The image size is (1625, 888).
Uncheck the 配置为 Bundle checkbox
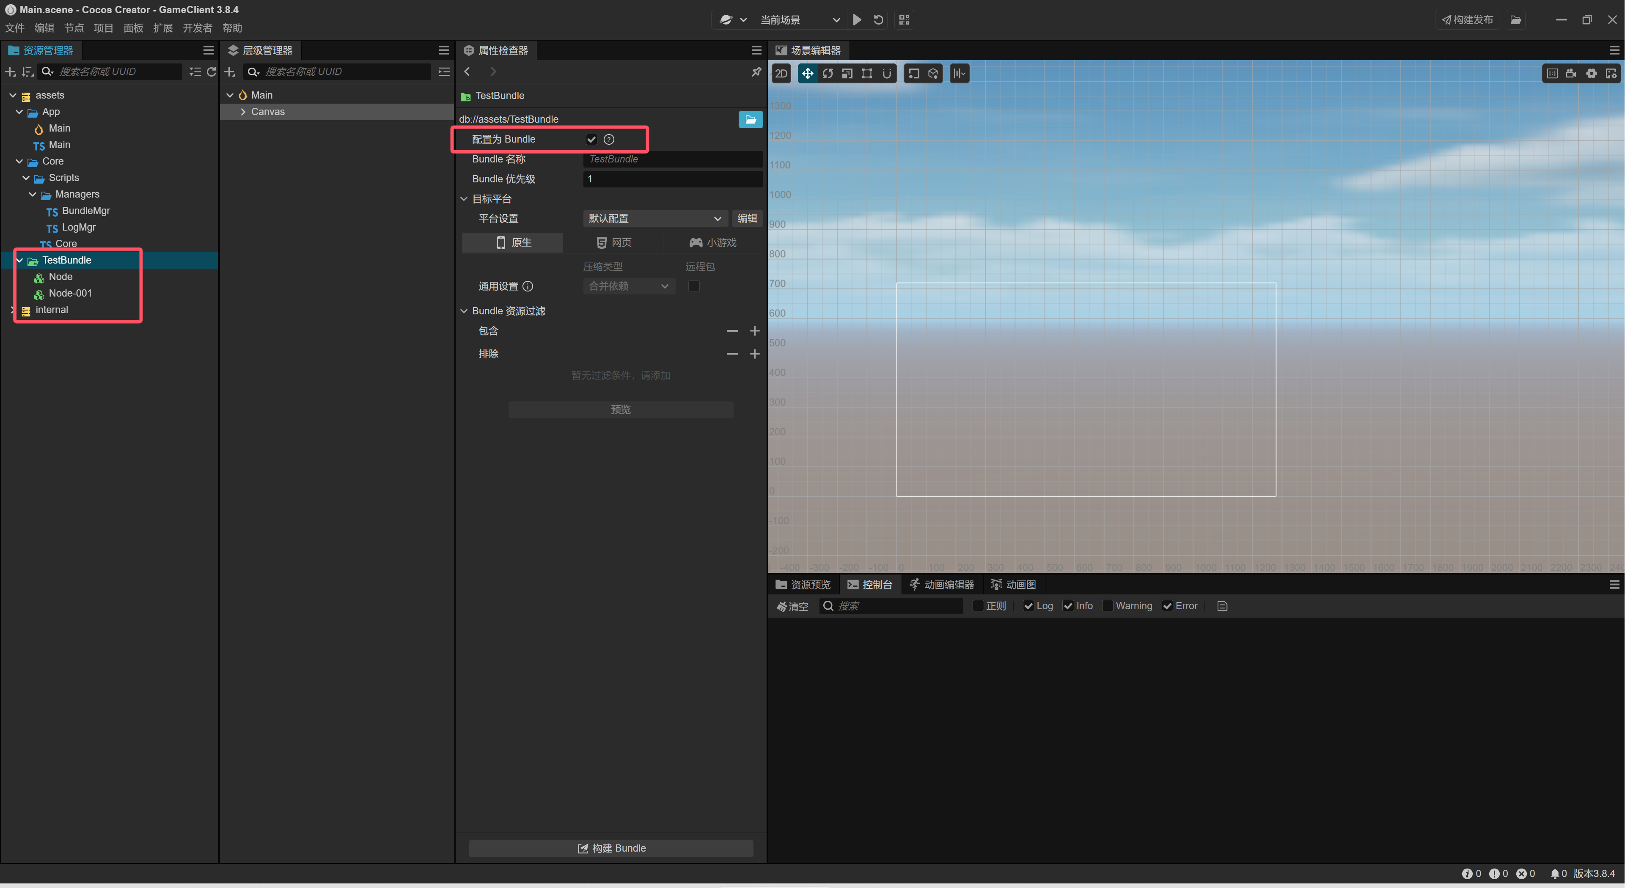591,139
